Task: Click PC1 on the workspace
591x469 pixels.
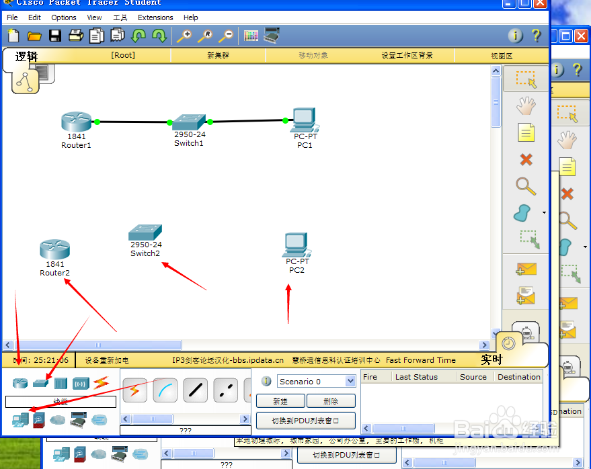Action: coord(305,120)
